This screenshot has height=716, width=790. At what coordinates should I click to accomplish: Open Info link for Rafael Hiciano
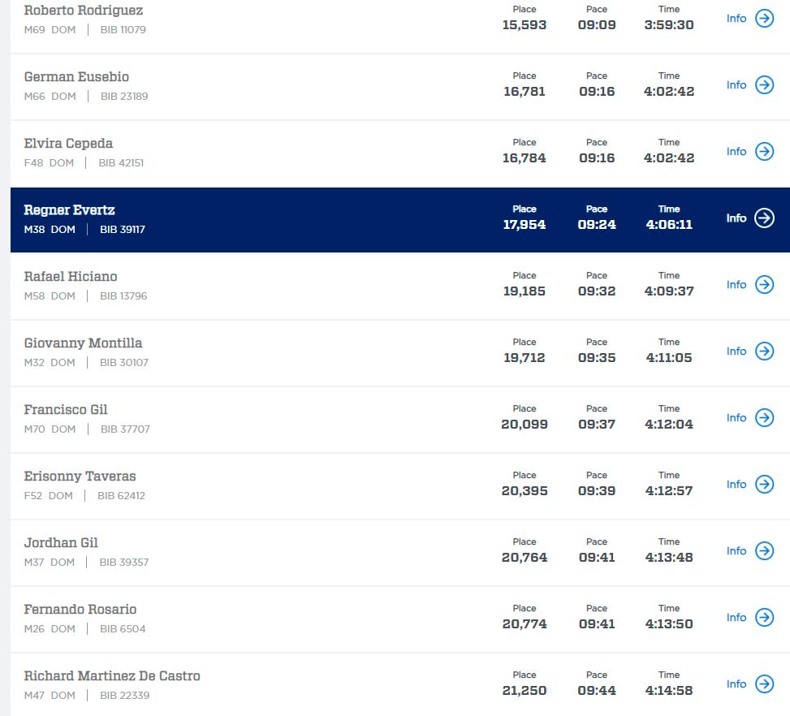[736, 285]
